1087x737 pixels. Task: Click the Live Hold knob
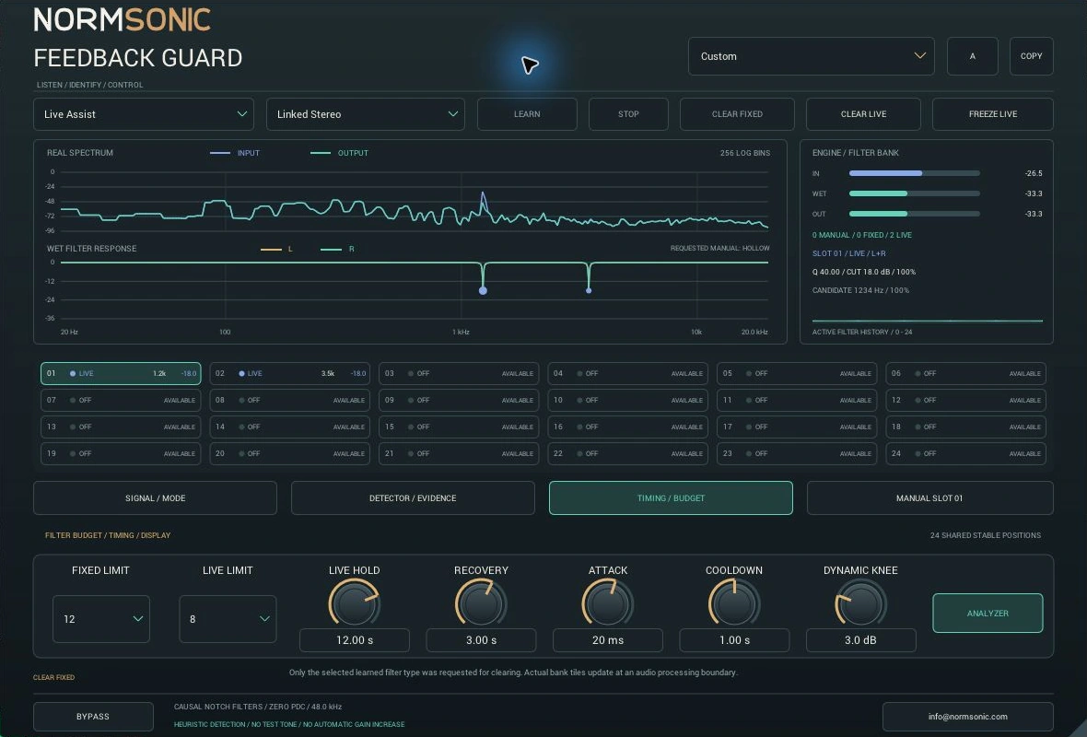pyautogui.click(x=355, y=602)
